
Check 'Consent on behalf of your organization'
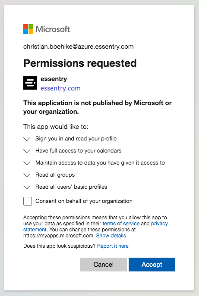click(x=28, y=201)
